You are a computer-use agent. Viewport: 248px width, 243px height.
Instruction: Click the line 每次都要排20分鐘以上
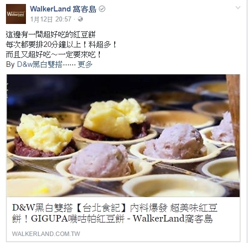[x=61, y=44]
